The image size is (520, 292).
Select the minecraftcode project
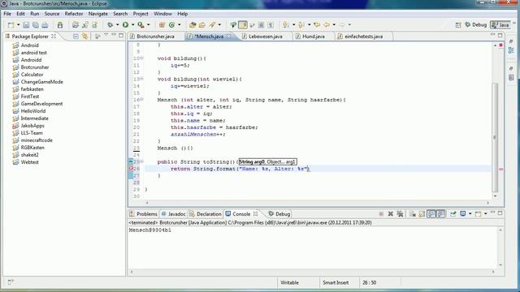(x=37, y=140)
